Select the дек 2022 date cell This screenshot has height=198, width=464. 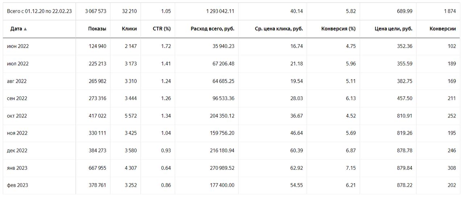pos(17,150)
